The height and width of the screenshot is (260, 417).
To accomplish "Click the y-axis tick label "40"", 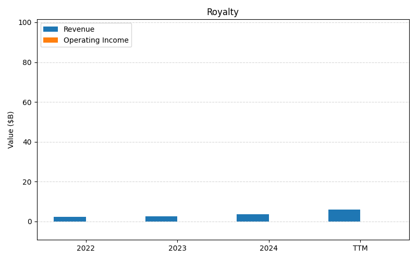I will [27, 142].
